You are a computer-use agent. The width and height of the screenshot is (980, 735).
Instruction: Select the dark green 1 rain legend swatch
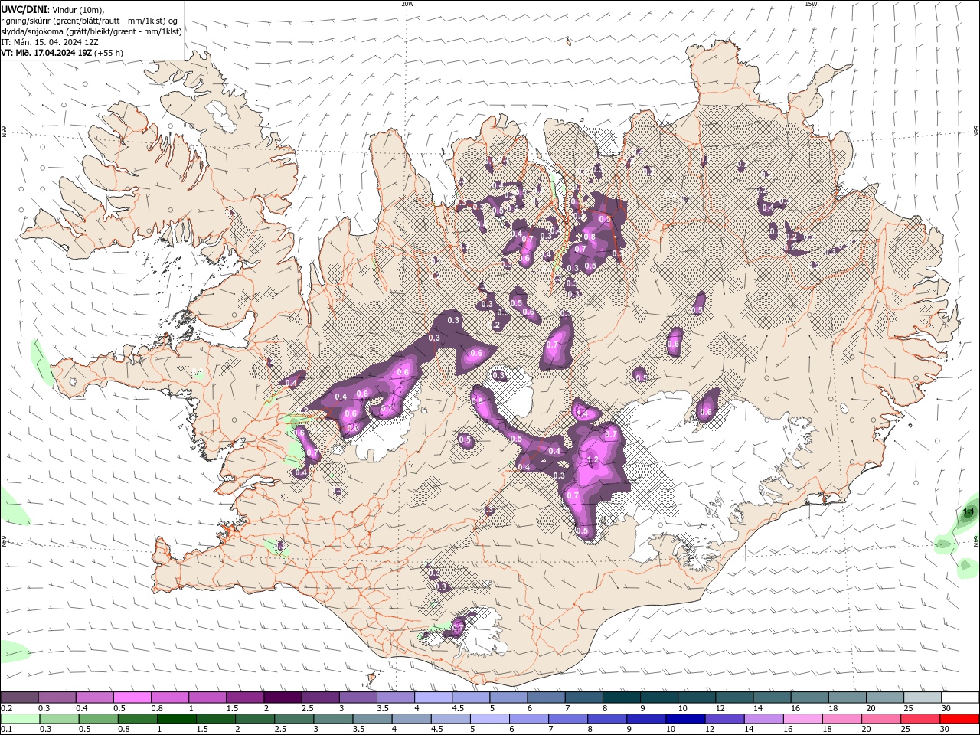(x=176, y=718)
